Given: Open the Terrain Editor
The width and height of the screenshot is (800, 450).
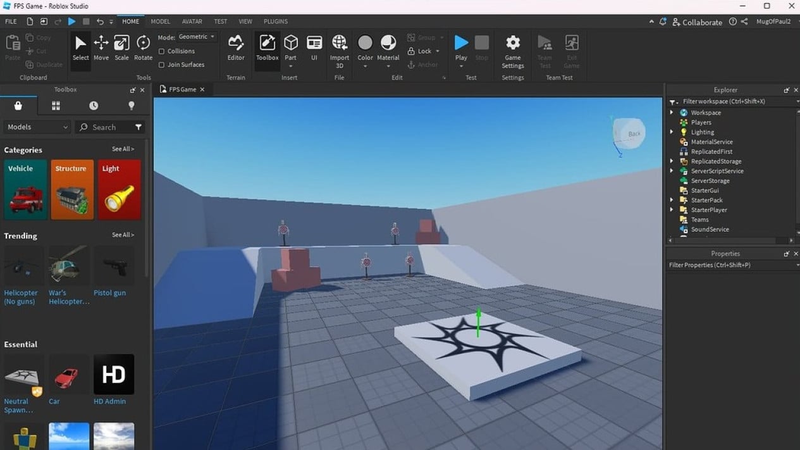Looking at the screenshot, I should pos(236,48).
